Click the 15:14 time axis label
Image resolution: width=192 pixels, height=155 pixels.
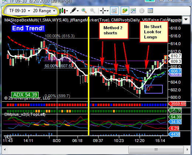pyautogui.click(x=160, y=141)
